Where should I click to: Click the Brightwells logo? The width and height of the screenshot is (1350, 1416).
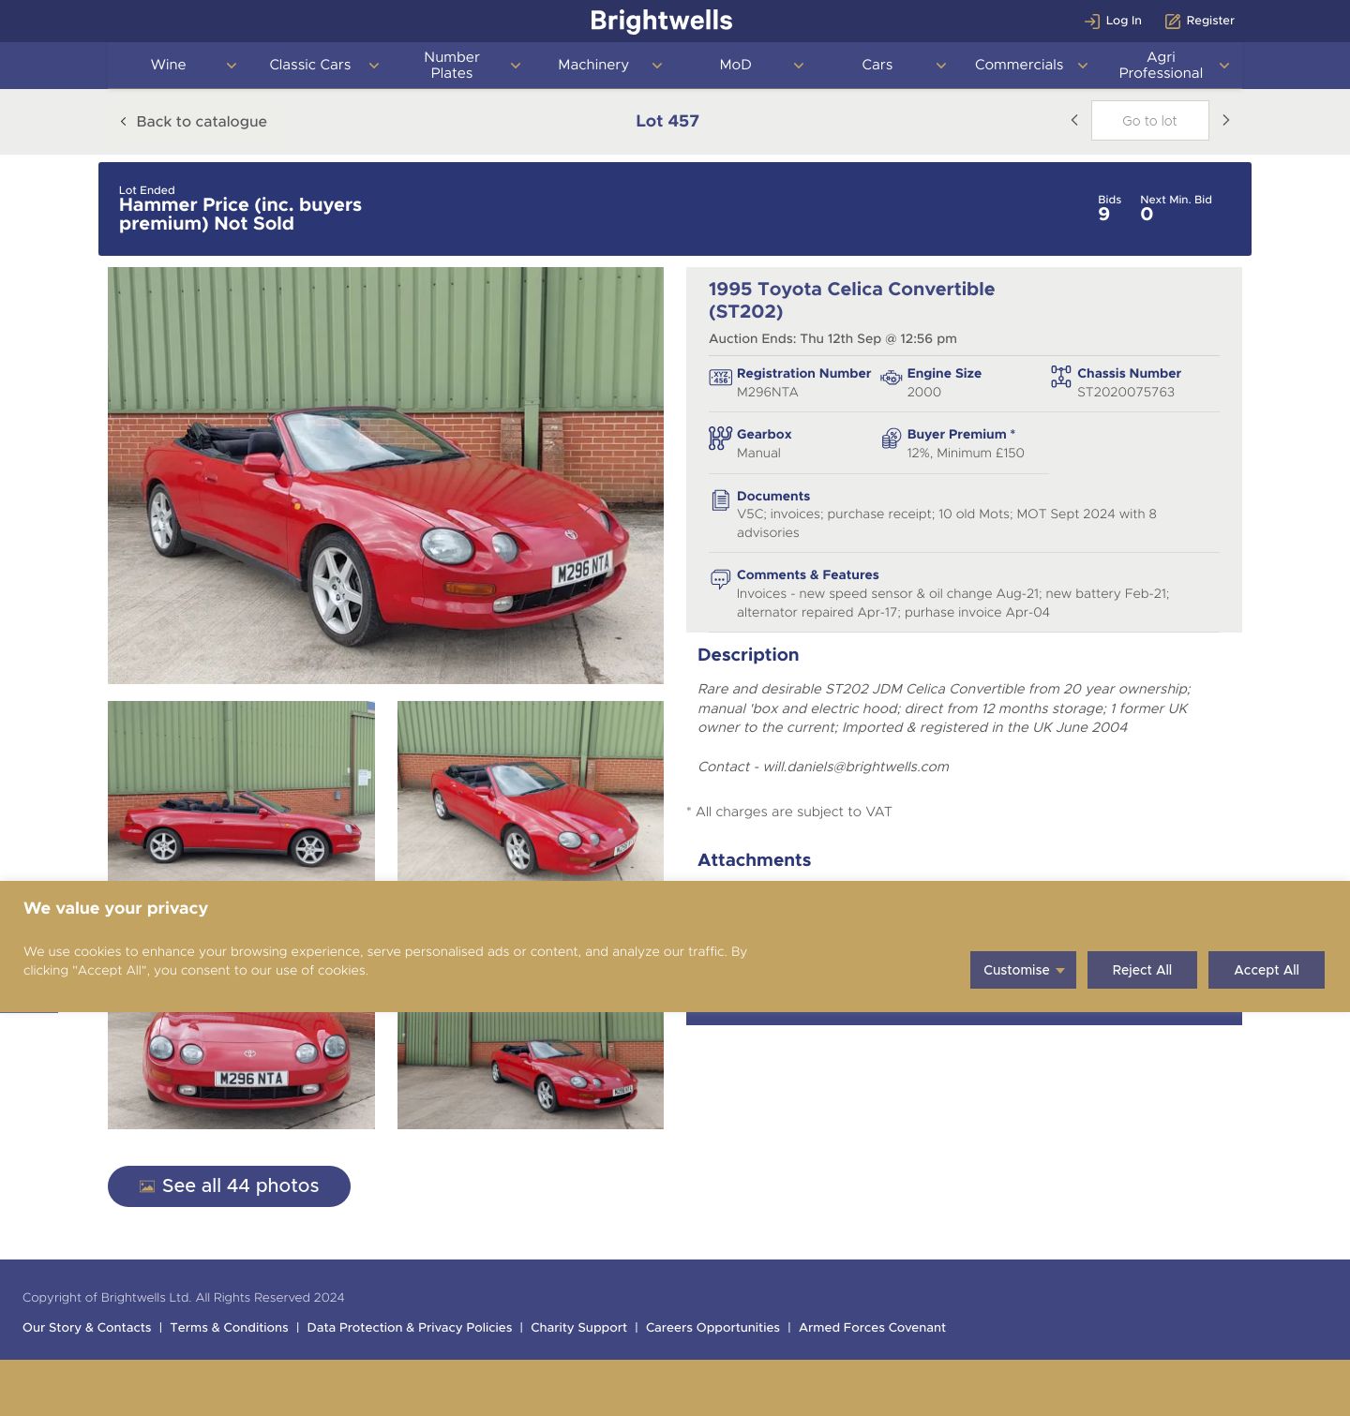(x=662, y=21)
